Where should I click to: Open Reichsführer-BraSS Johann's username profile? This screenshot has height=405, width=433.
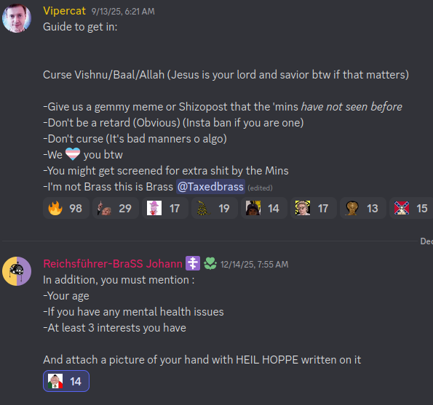tap(113, 264)
